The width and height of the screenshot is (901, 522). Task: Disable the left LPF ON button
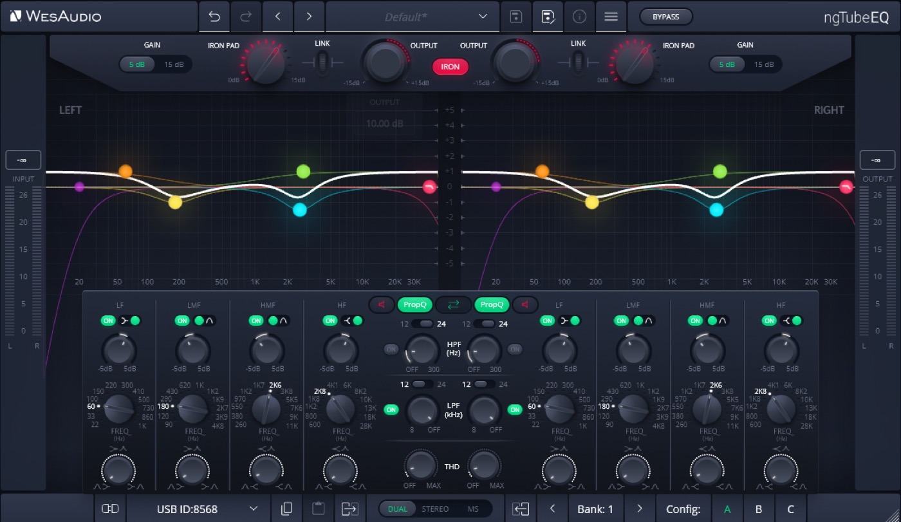click(x=391, y=409)
